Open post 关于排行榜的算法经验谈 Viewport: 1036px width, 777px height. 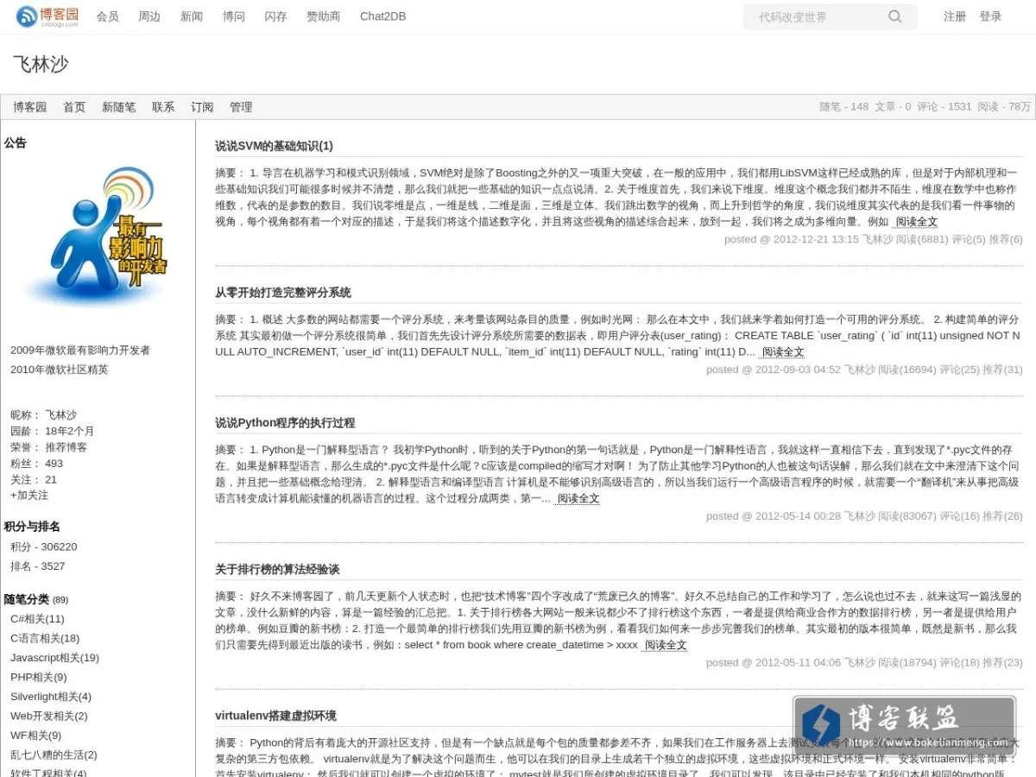click(x=277, y=570)
